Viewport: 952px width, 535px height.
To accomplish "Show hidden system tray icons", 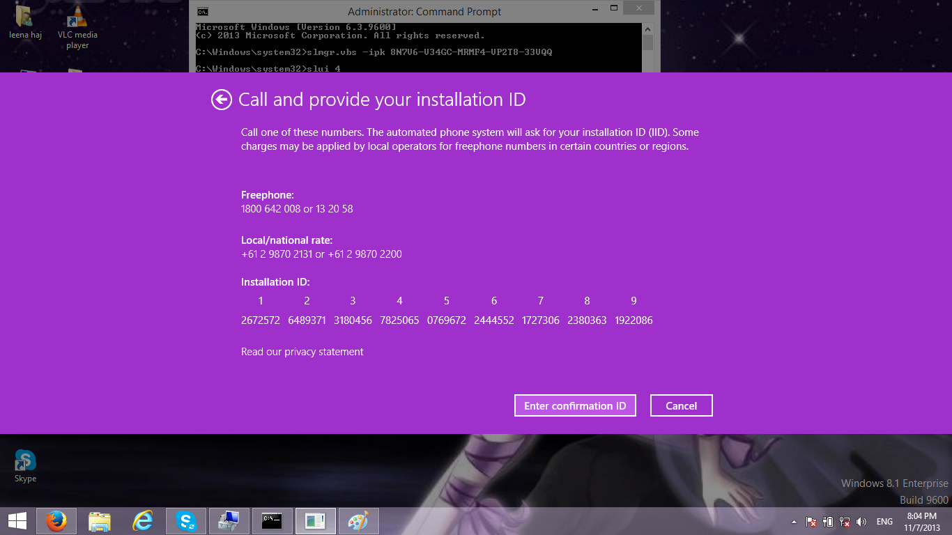I will (794, 522).
